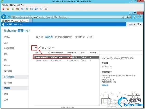
Task: Switch to the 证书 tab
Action: point(90,37)
